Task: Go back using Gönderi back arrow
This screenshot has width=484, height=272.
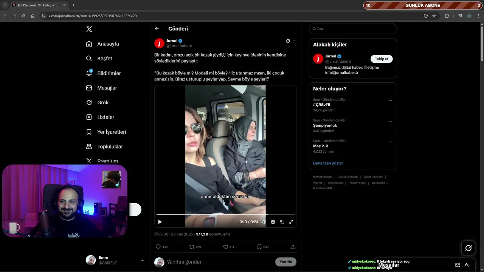Action: (x=157, y=29)
